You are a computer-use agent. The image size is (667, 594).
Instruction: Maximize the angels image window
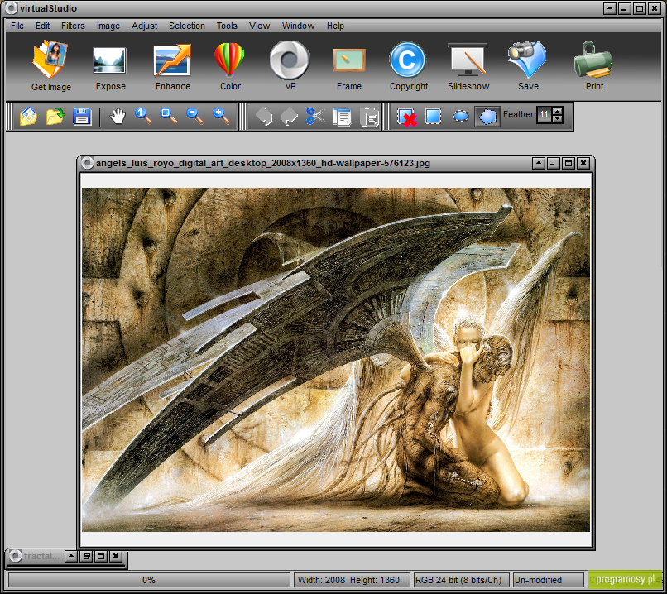pos(569,163)
